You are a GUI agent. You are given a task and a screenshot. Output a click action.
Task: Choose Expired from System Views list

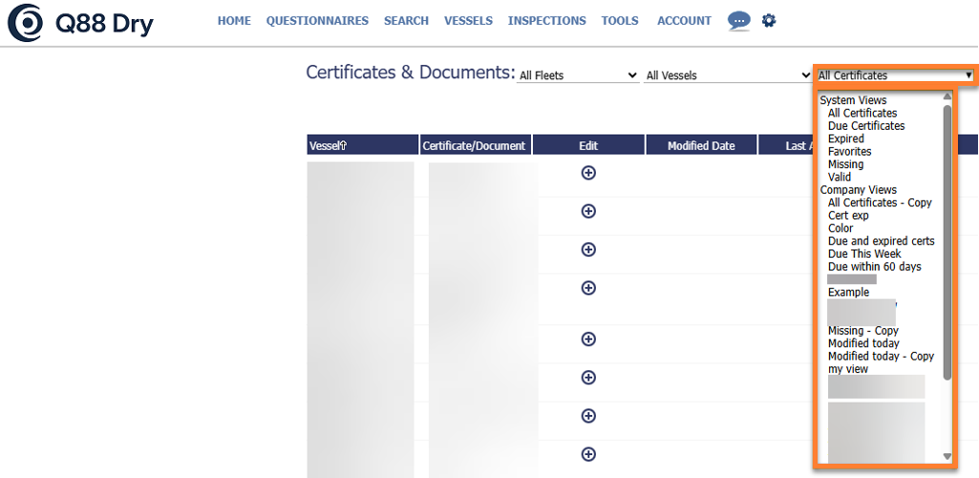(x=845, y=139)
